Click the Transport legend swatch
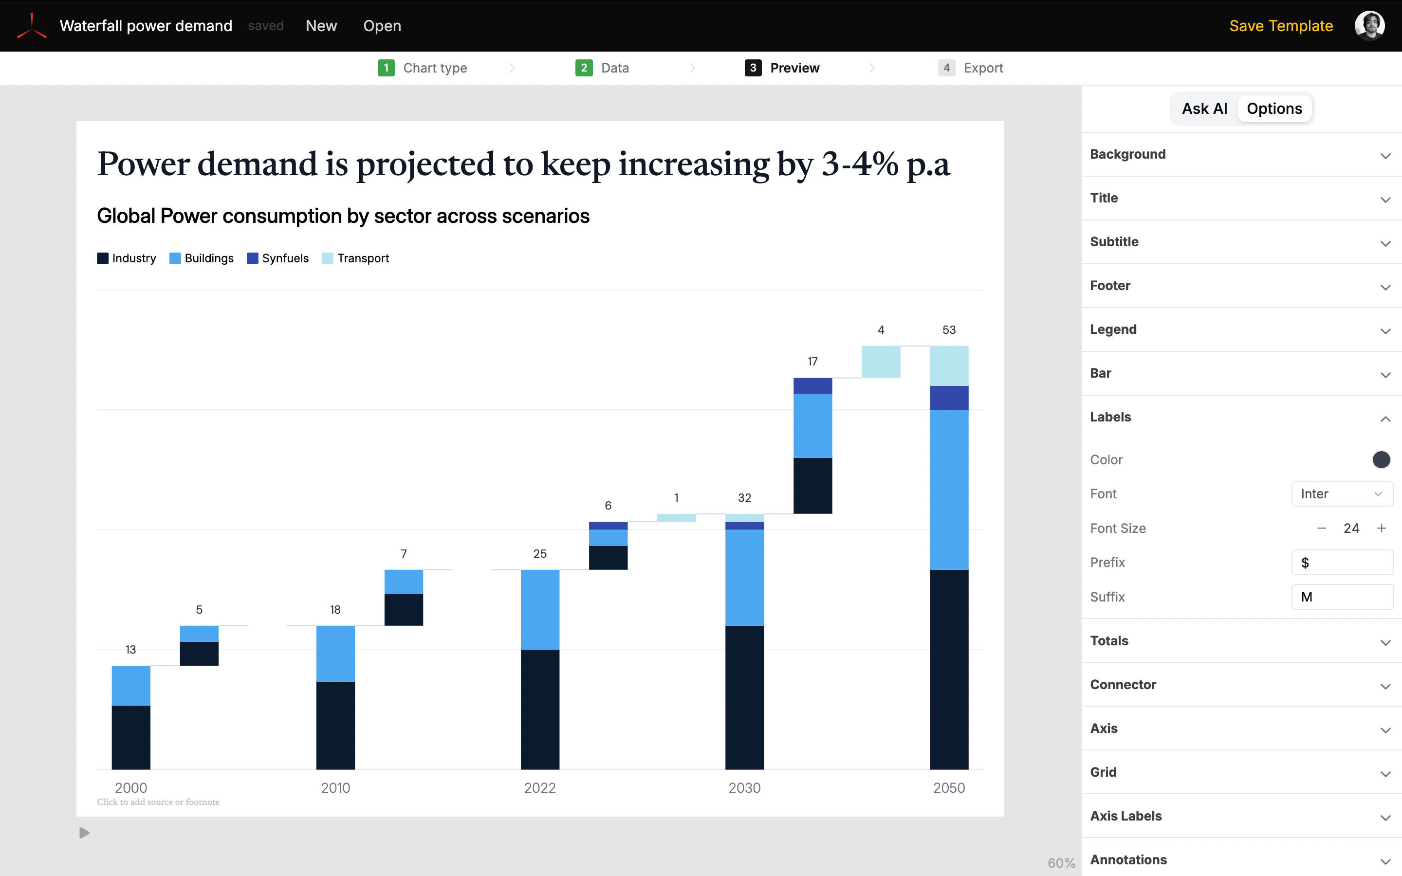The width and height of the screenshot is (1402, 876). pyautogui.click(x=327, y=258)
